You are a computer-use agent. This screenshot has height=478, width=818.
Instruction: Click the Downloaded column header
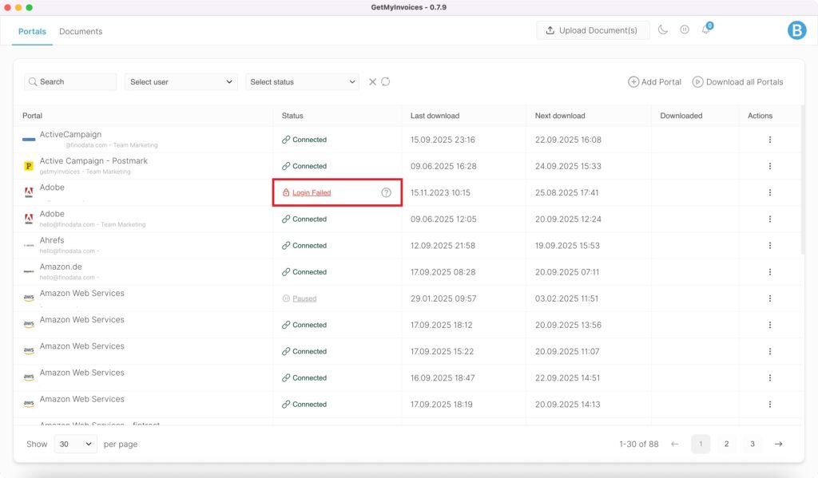[681, 116]
